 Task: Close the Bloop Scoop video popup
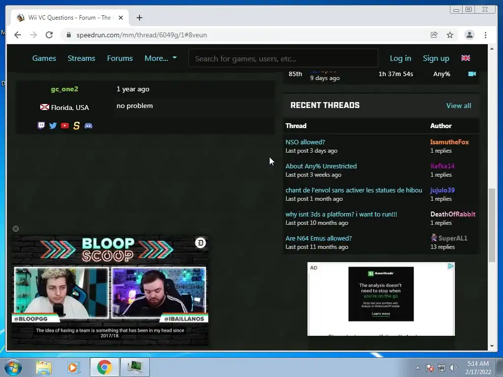point(15,229)
